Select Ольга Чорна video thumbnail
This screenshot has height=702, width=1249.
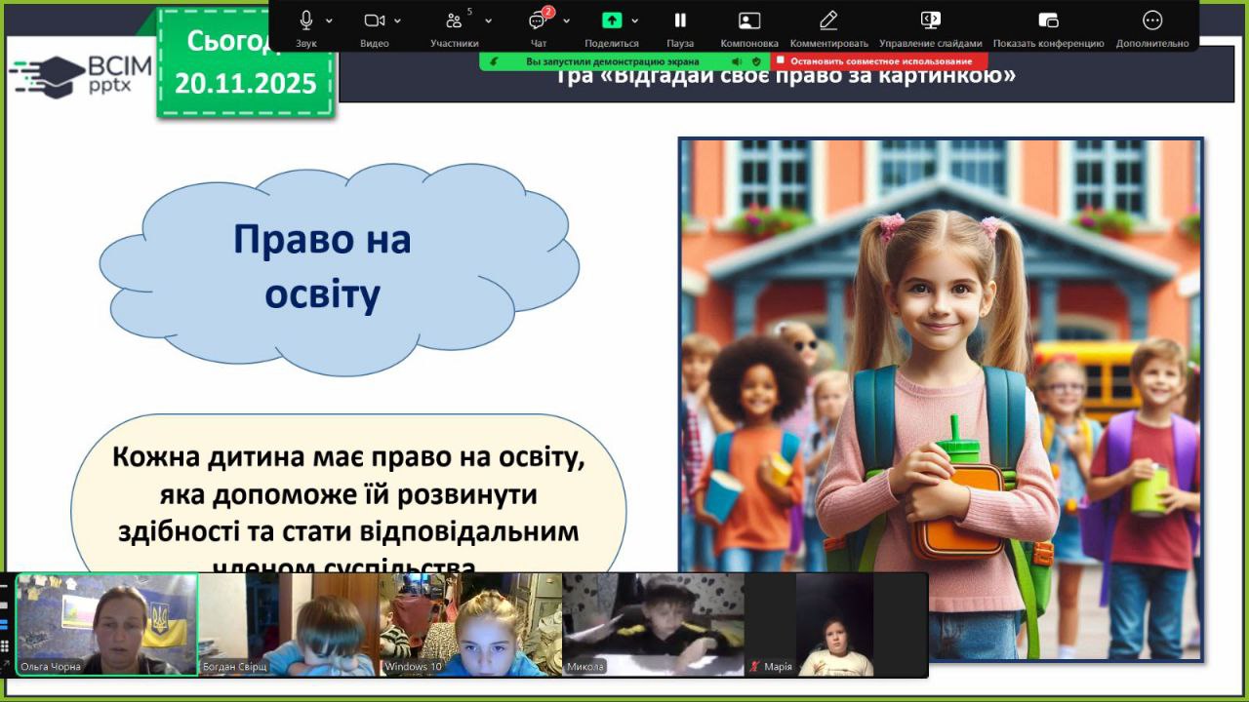pos(107,624)
